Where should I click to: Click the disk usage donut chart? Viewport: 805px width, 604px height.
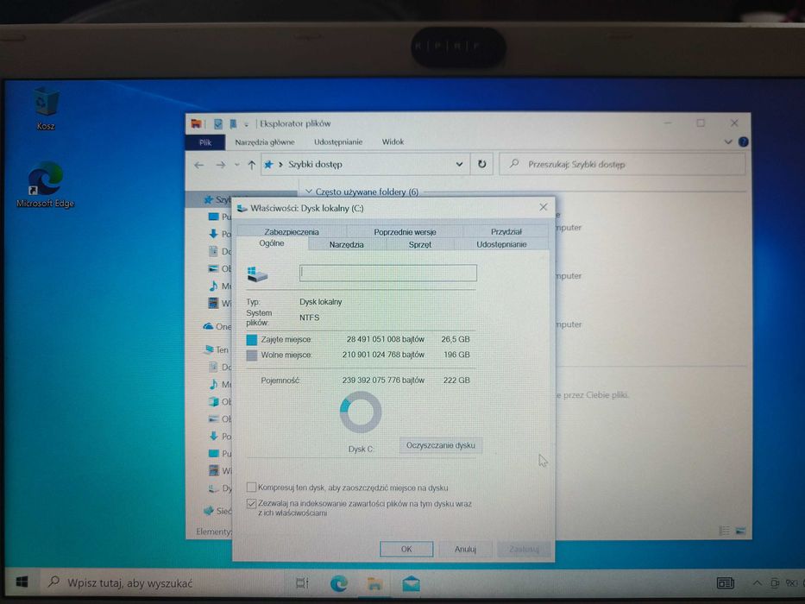pos(361,412)
